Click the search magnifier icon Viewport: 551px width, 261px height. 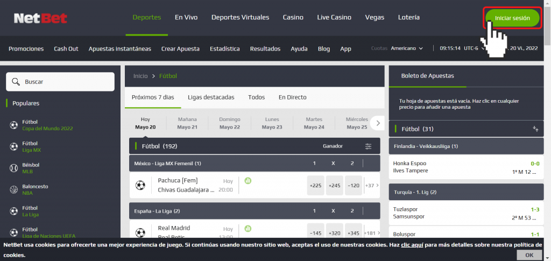(16, 82)
